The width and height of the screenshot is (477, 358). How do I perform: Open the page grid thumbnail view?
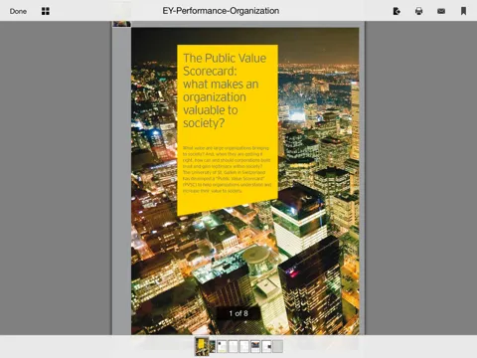tap(46, 11)
